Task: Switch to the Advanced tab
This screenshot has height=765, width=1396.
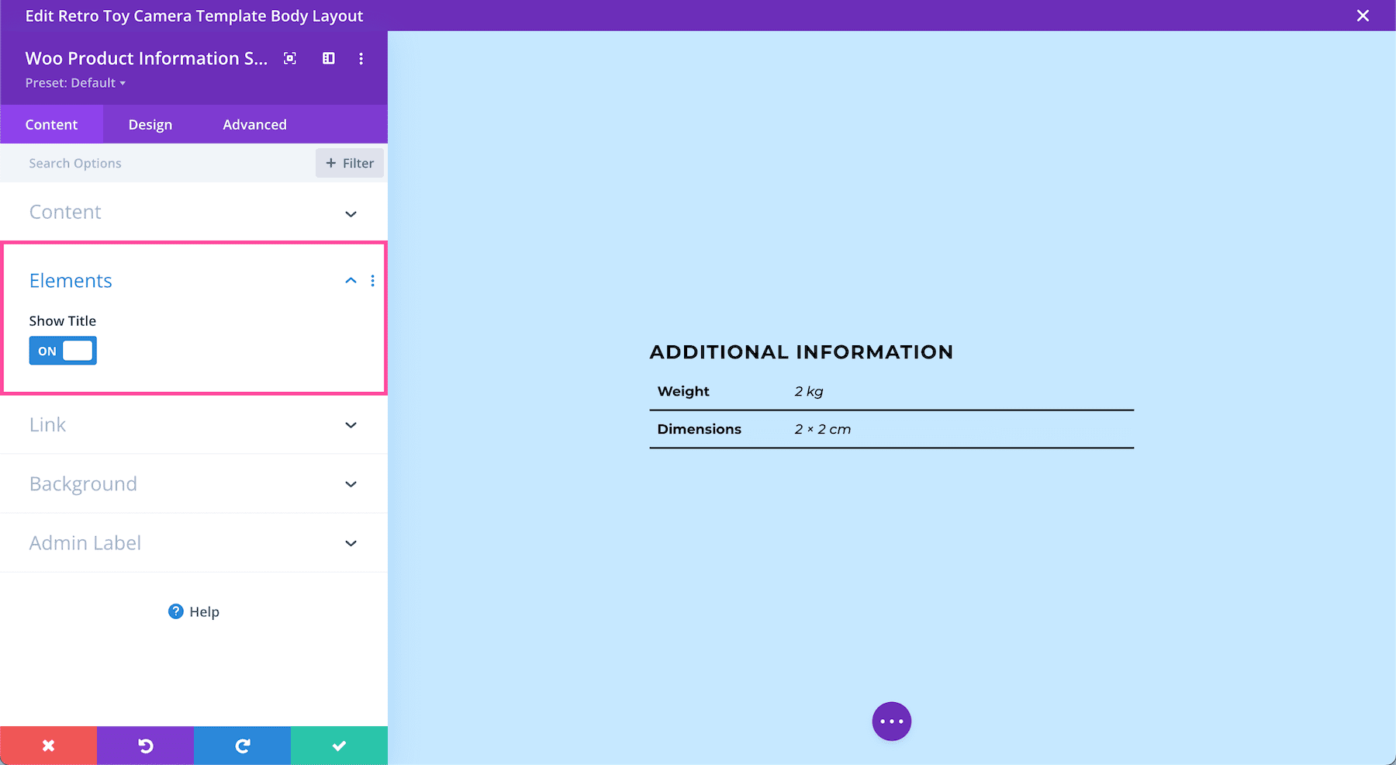Action: pyautogui.click(x=254, y=124)
